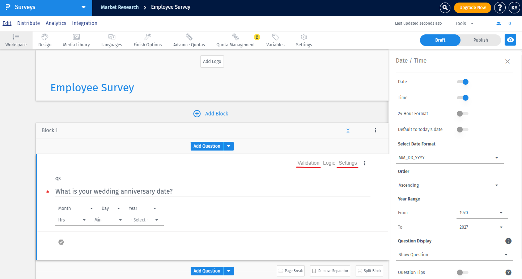Open the Tools dropdown

(464, 24)
